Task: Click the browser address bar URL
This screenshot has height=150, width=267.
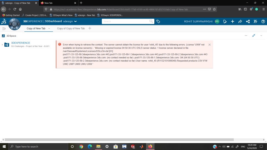Action: point(121,9)
